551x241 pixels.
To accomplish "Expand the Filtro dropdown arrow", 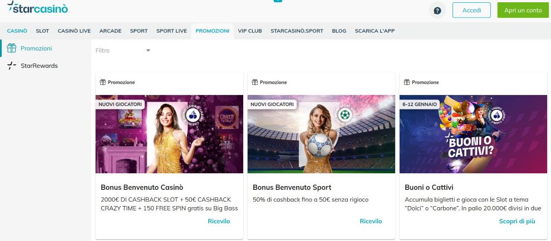I will (148, 51).
